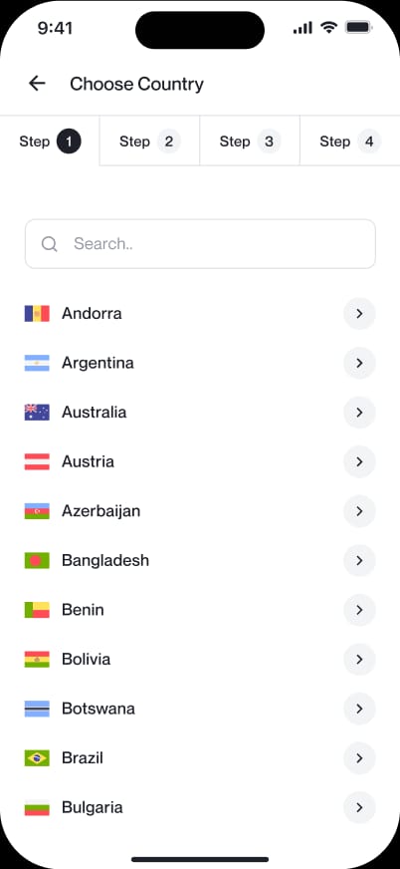Click the Australia flag icon
The height and width of the screenshot is (869, 400).
point(37,413)
